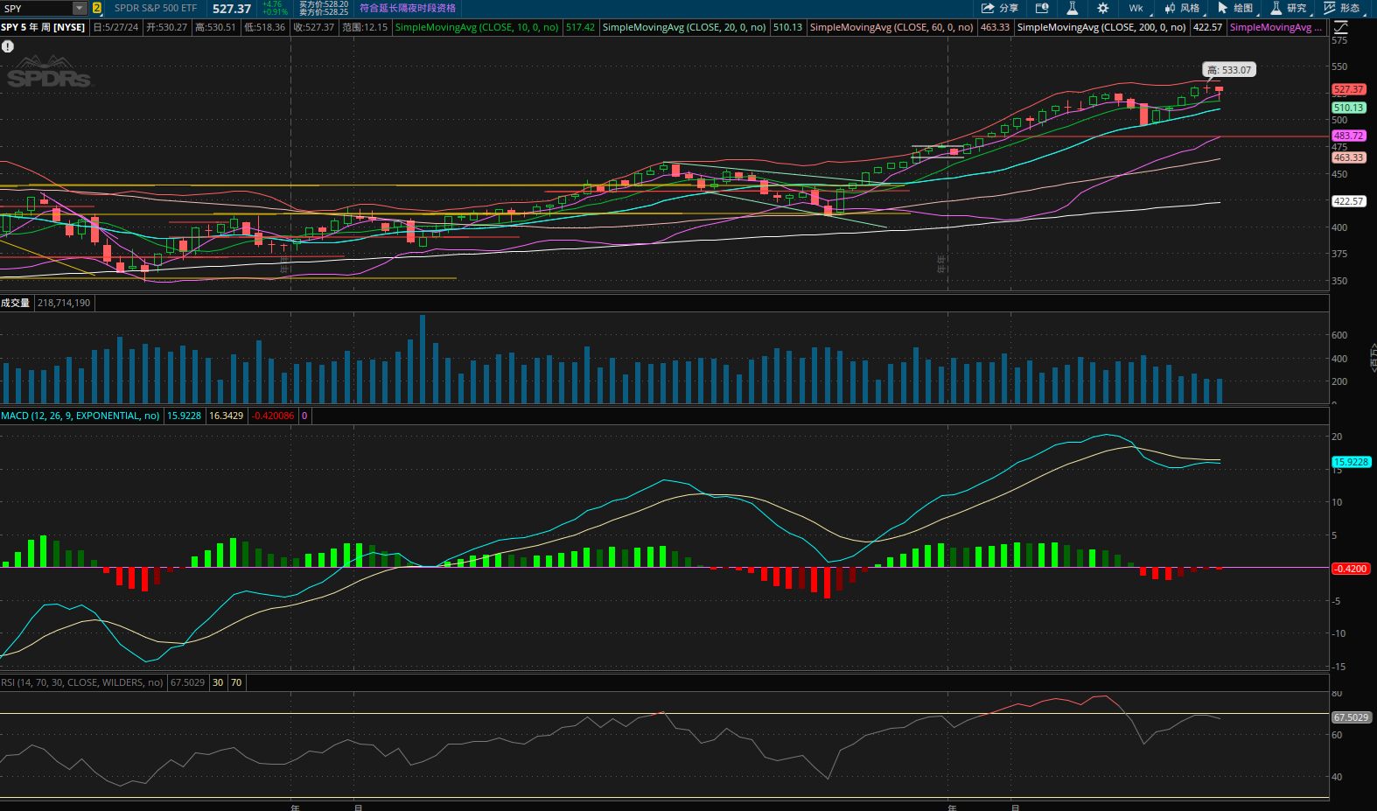Open the 风格 style menu
This screenshot has height=811, width=1377.
[1184, 8]
